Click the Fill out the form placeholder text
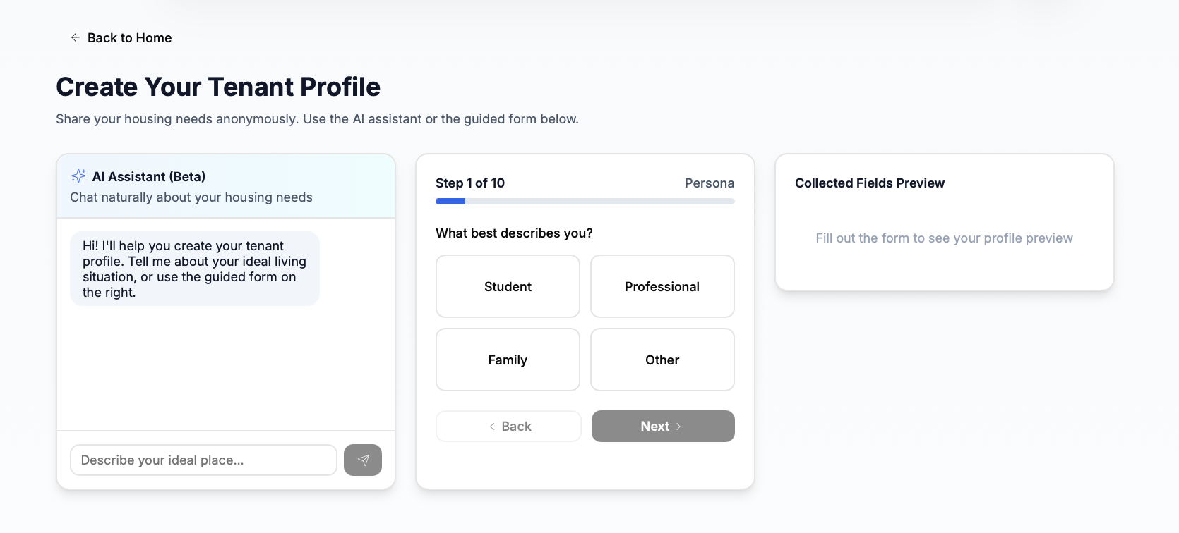Screen dimensions: 1179x533 [x=944, y=238]
